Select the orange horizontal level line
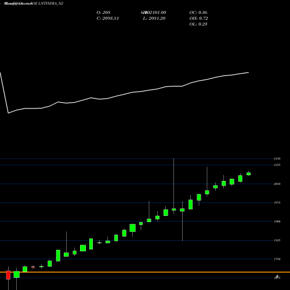The image size is (290, 290). (145, 272)
